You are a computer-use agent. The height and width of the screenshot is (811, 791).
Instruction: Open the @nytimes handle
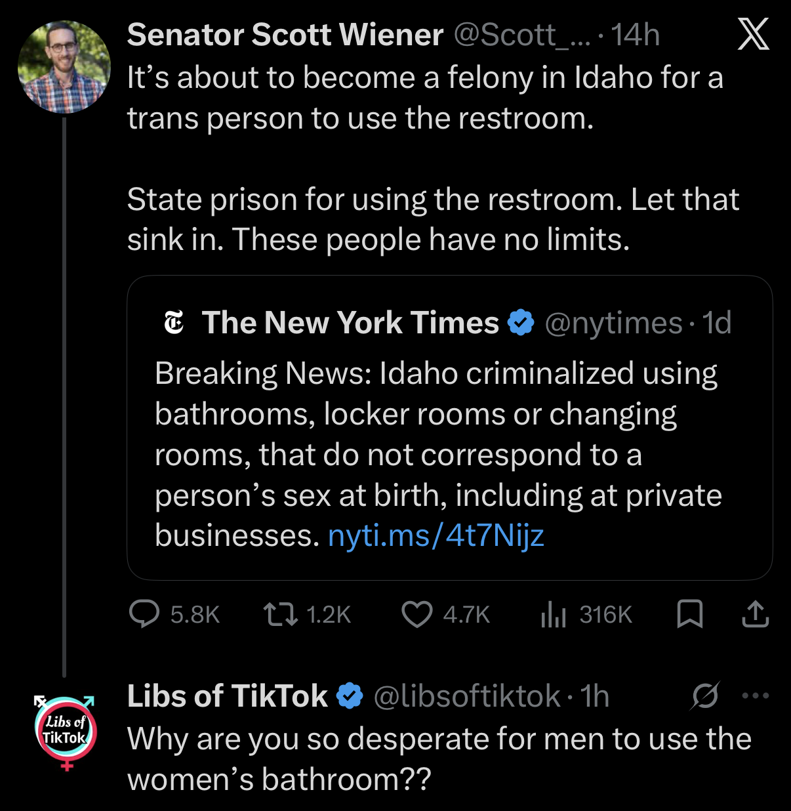613,323
